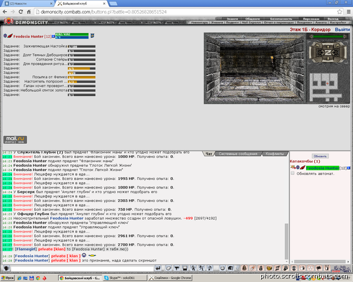Click the browser reload icon
This screenshot has width=353, height=282.
(21, 12)
